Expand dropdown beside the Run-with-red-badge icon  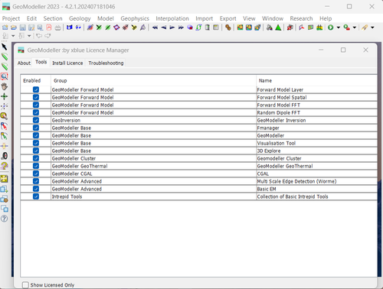point(355,28)
